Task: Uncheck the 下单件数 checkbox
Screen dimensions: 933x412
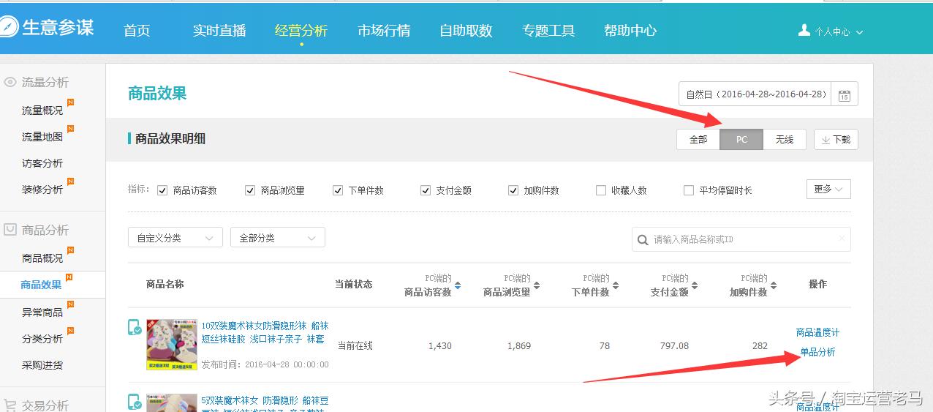Action: tap(338, 190)
